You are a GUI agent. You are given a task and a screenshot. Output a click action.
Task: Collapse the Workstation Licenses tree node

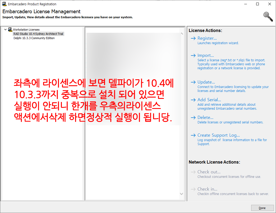pos(5,30)
